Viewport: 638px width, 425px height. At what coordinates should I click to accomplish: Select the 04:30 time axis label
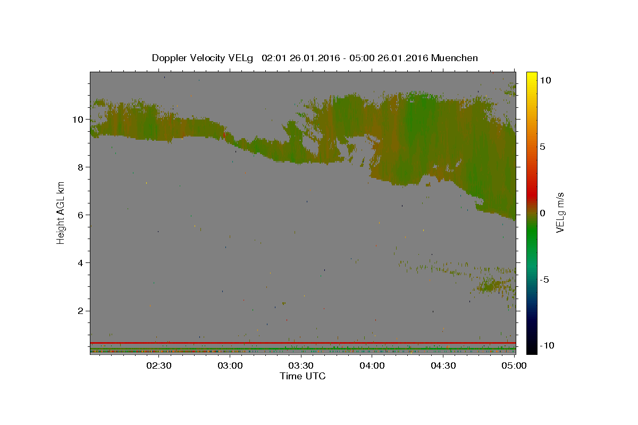pyautogui.click(x=443, y=365)
